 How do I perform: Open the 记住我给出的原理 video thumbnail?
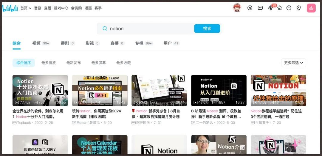coord(278,91)
